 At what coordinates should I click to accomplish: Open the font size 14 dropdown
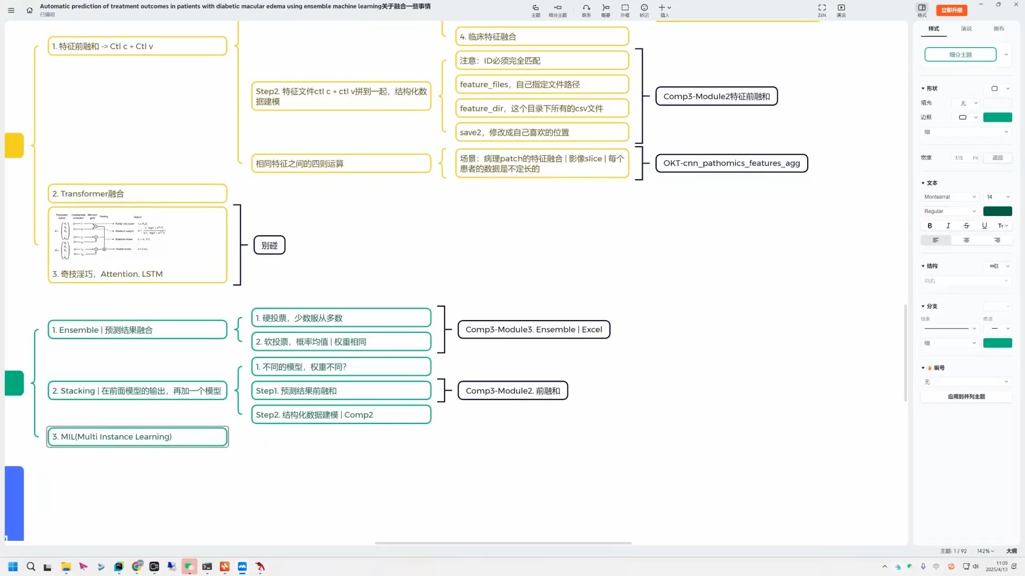[x=998, y=197]
